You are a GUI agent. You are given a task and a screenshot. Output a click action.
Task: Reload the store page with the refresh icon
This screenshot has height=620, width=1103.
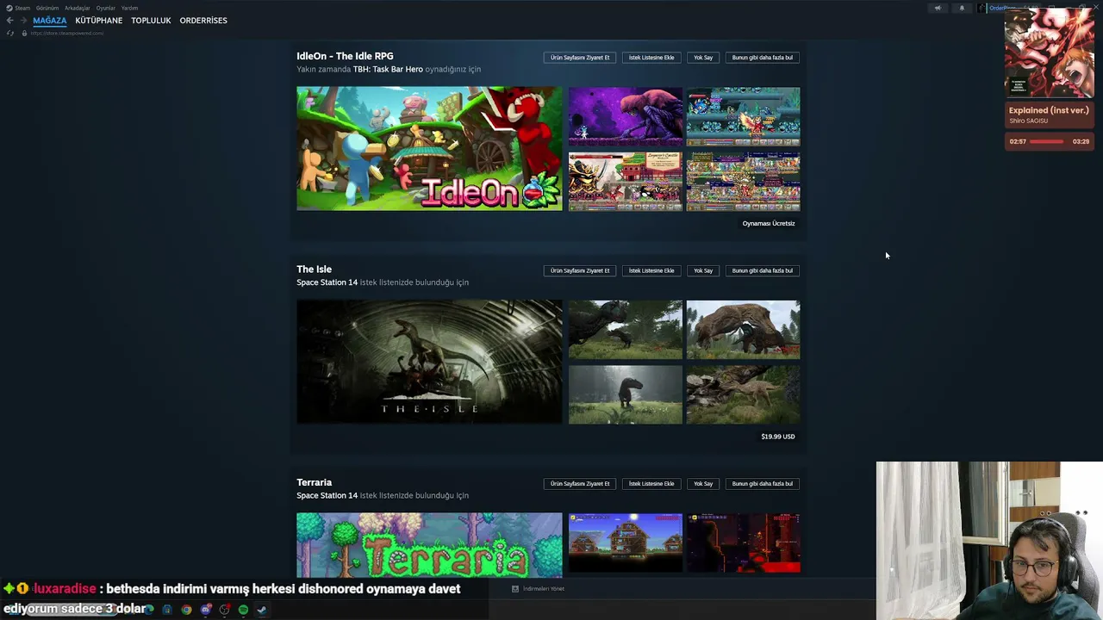(x=10, y=34)
